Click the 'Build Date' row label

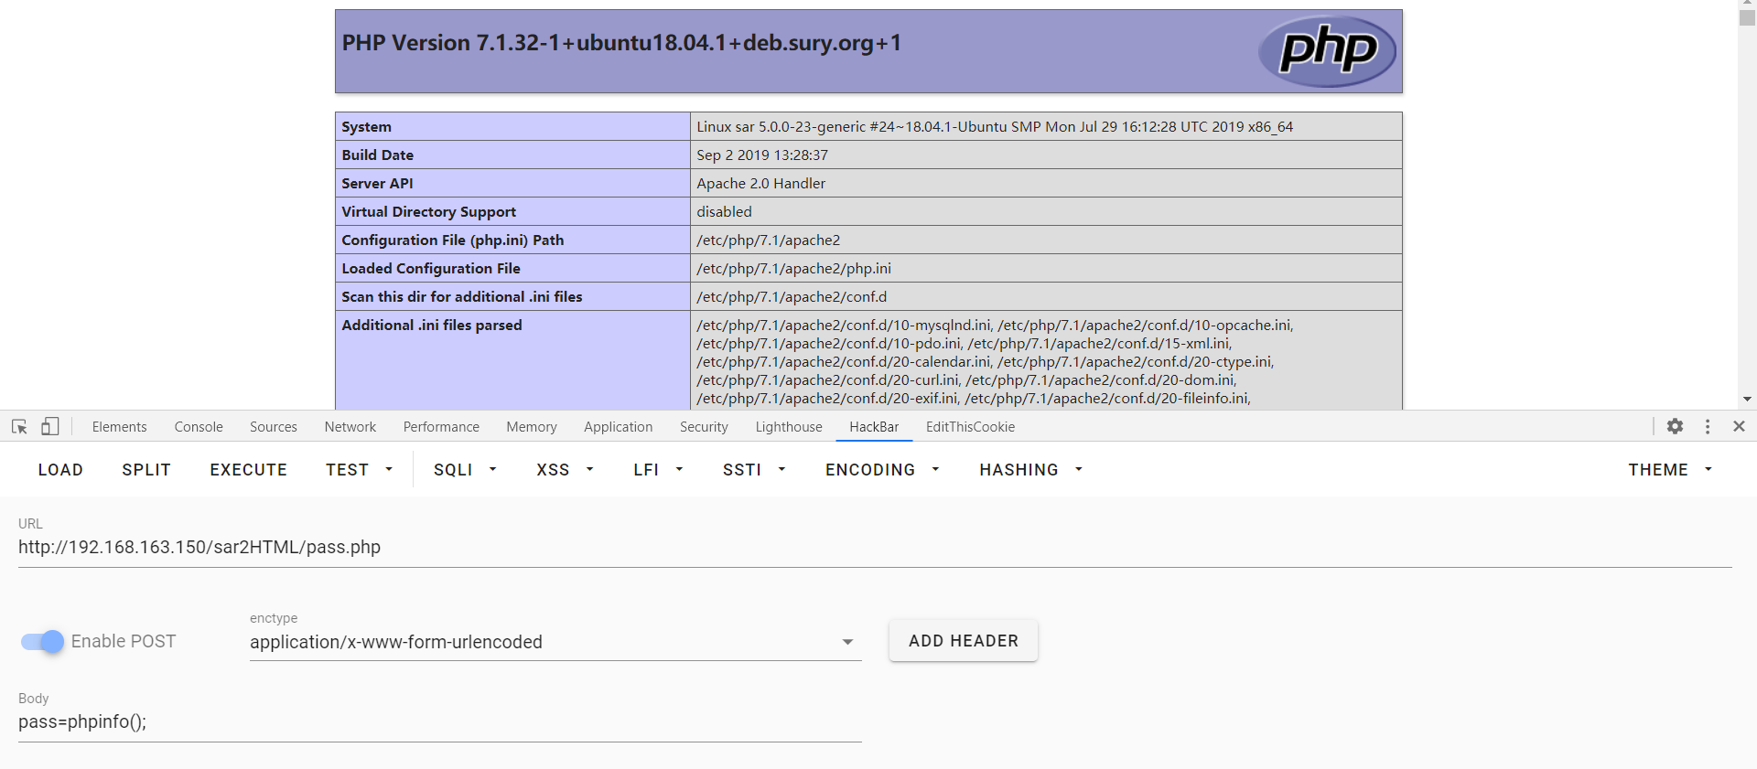(x=378, y=155)
